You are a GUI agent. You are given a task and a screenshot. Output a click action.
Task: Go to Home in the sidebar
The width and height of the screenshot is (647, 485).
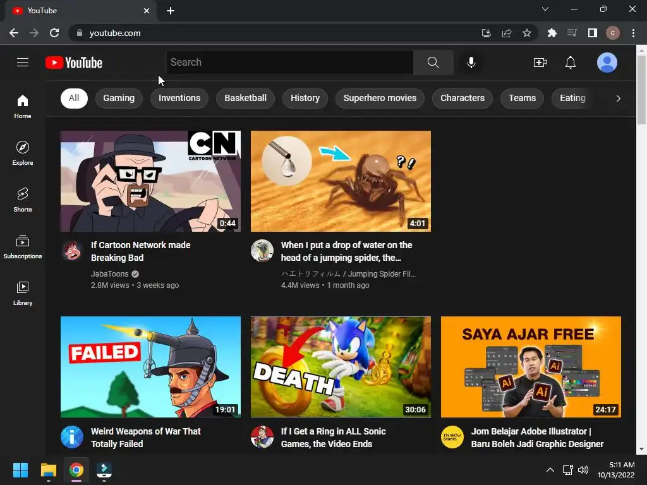click(23, 107)
